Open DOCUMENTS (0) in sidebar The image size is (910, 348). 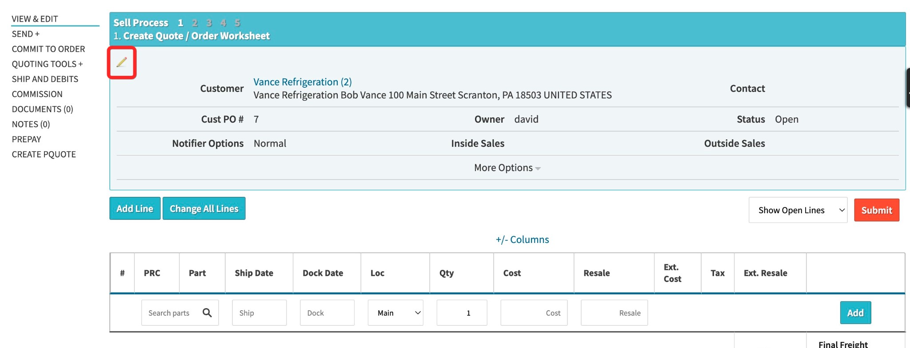tap(42, 109)
